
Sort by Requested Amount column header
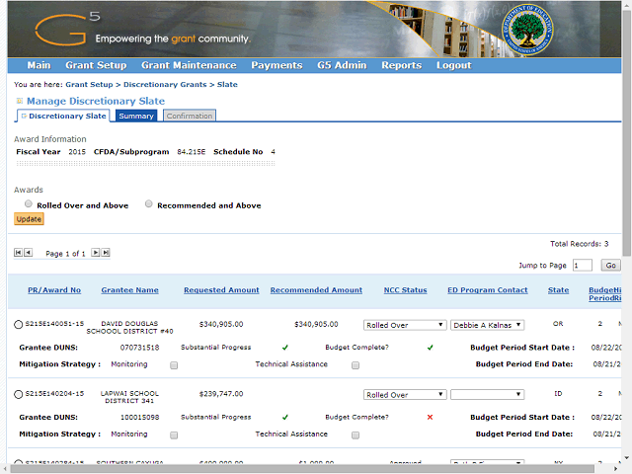221,290
